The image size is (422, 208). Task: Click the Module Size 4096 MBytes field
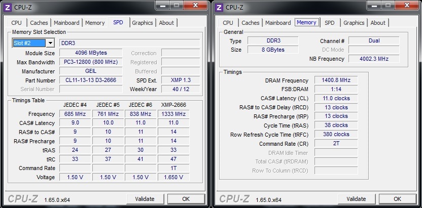click(x=91, y=53)
